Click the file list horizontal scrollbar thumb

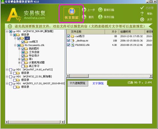79,76
